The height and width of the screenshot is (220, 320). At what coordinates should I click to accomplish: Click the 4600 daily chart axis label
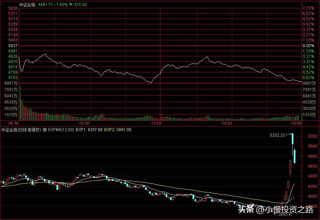312,166
